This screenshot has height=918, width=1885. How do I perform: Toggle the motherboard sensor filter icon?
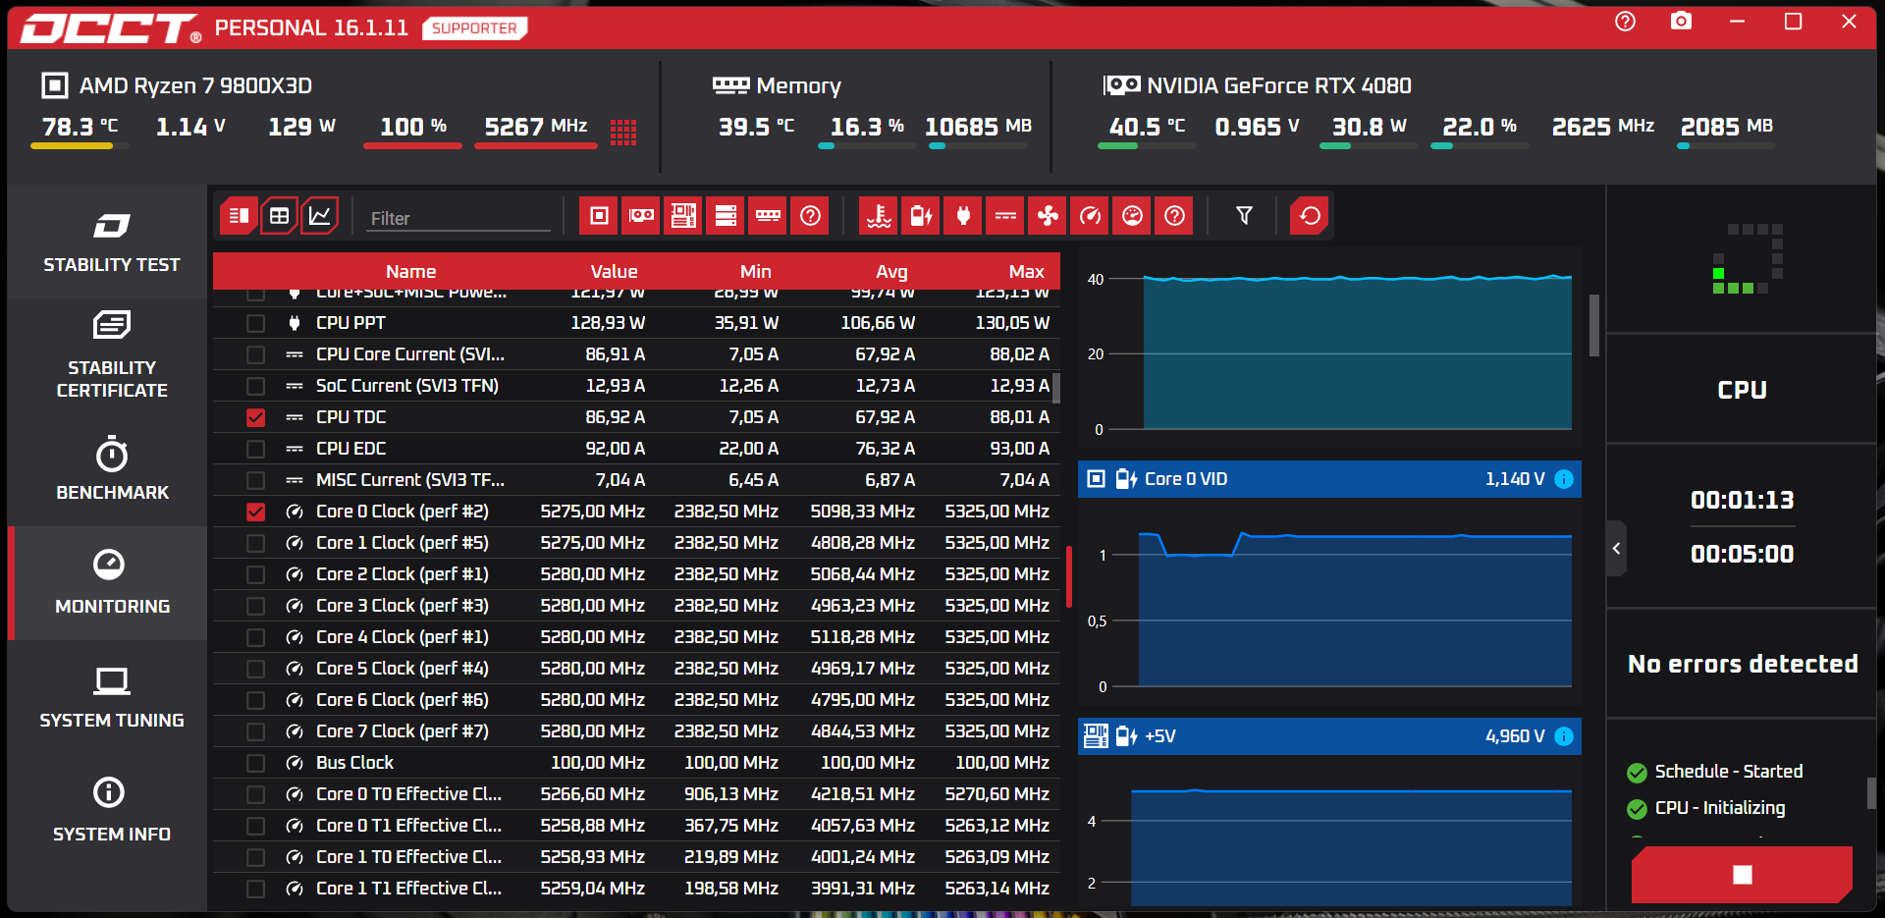[x=683, y=216]
